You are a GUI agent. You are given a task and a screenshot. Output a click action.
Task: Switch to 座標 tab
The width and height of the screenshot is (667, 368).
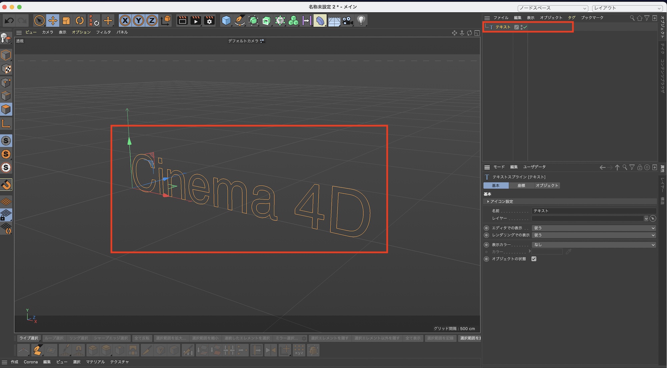tap(521, 186)
